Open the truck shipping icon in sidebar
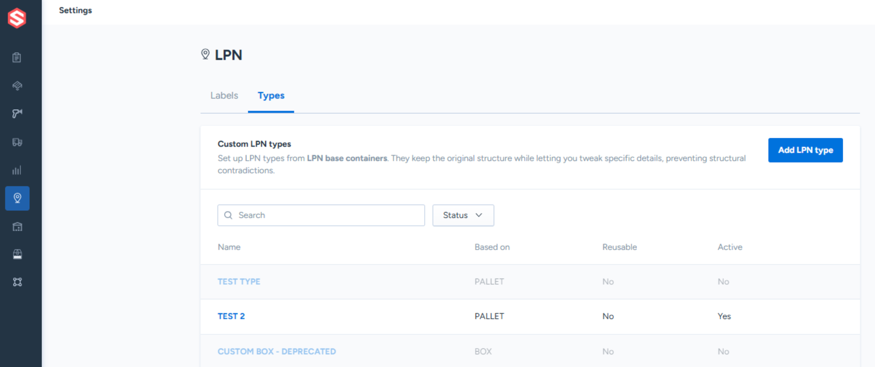This screenshot has height=367, width=875. point(17,142)
